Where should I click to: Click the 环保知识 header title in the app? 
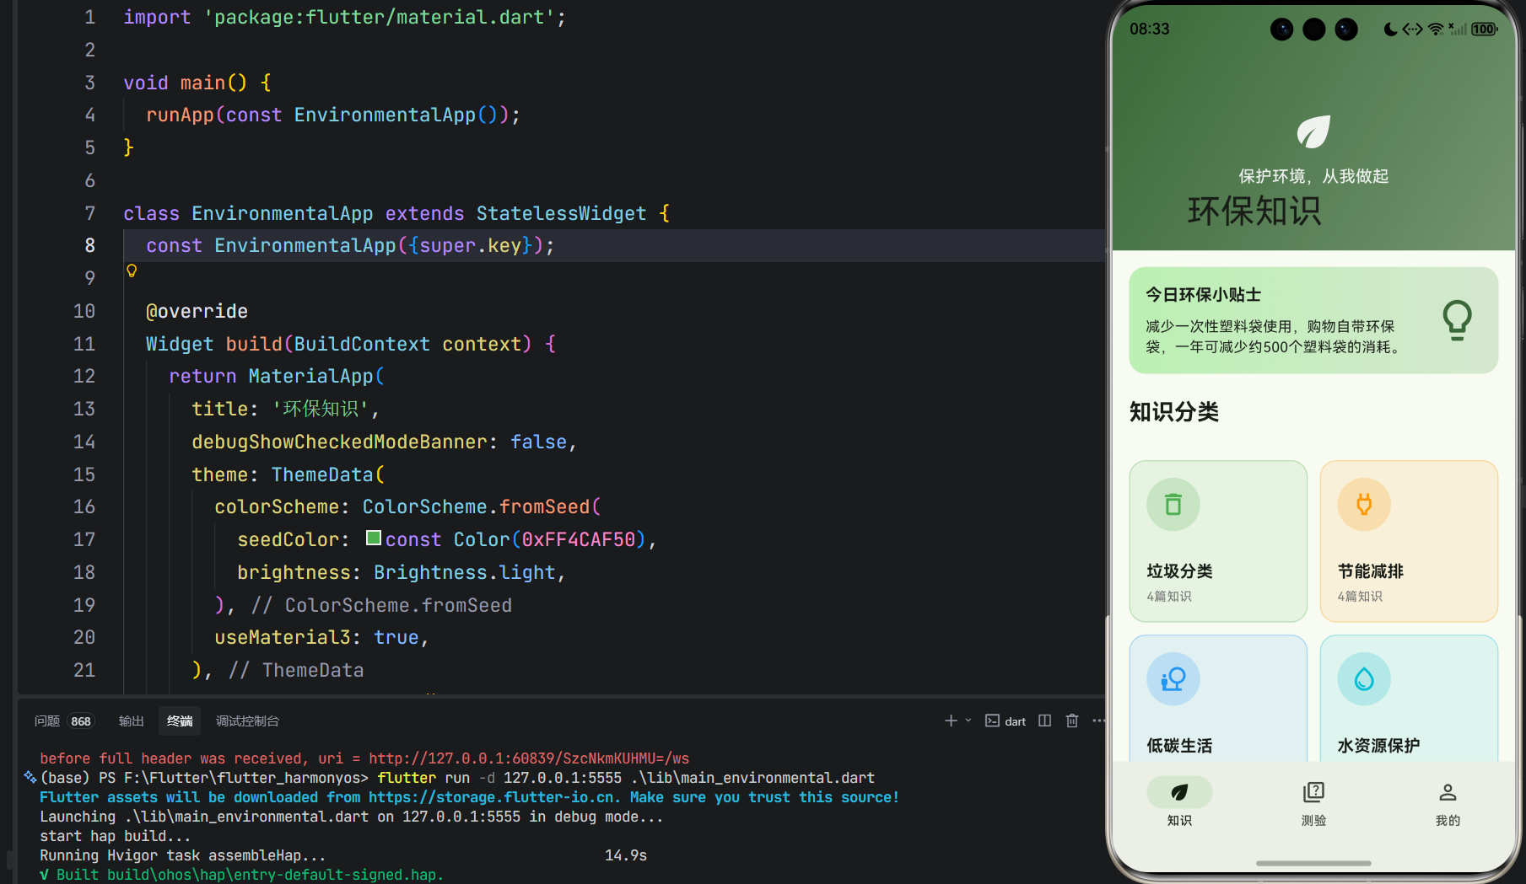click(x=1254, y=211)
